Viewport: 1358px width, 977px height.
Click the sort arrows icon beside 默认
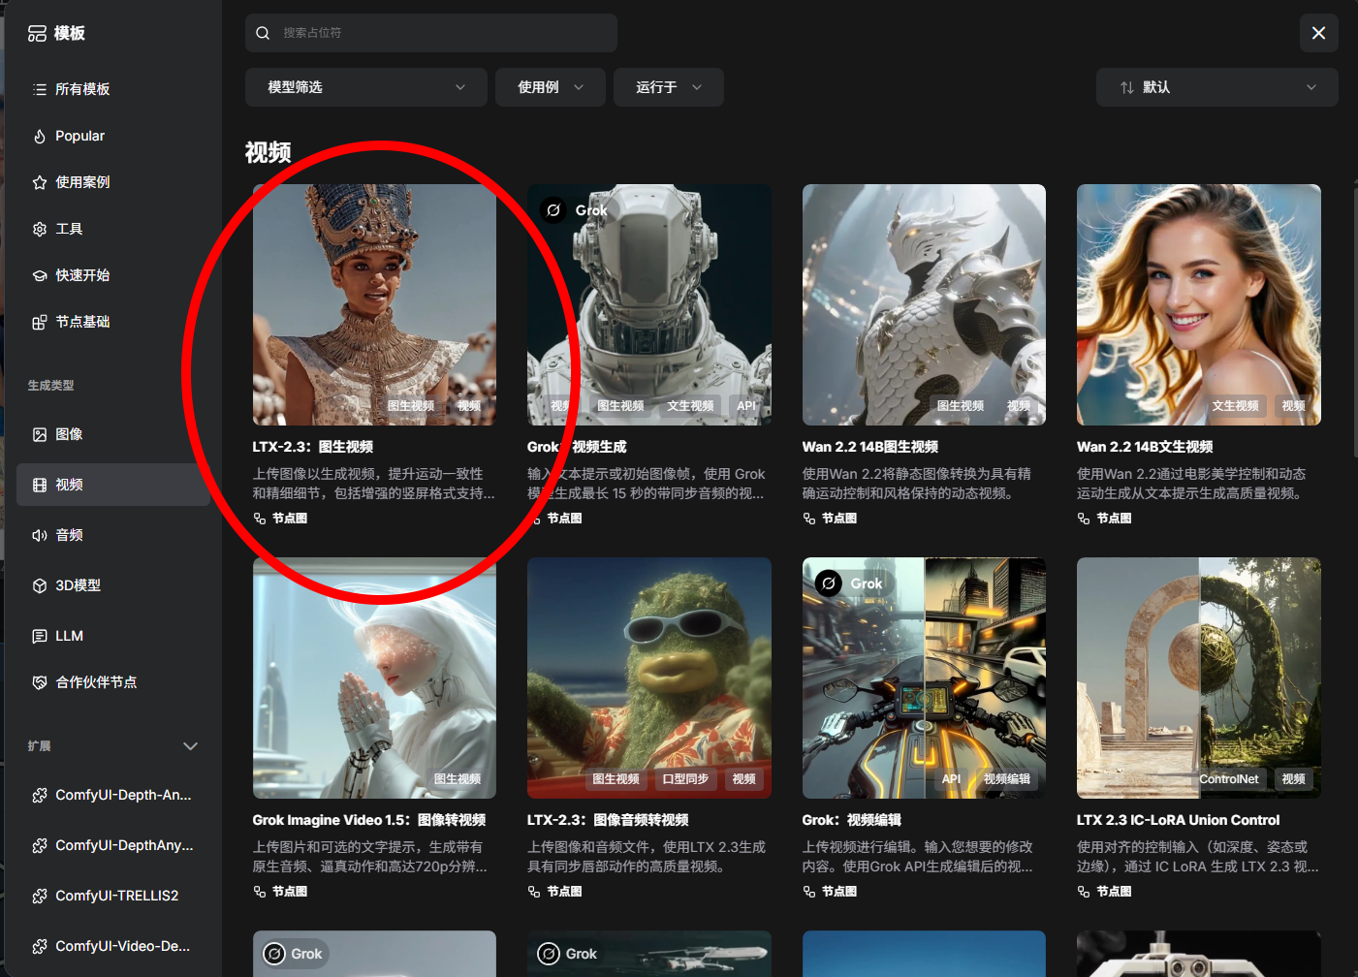(x=1126, y=87)
